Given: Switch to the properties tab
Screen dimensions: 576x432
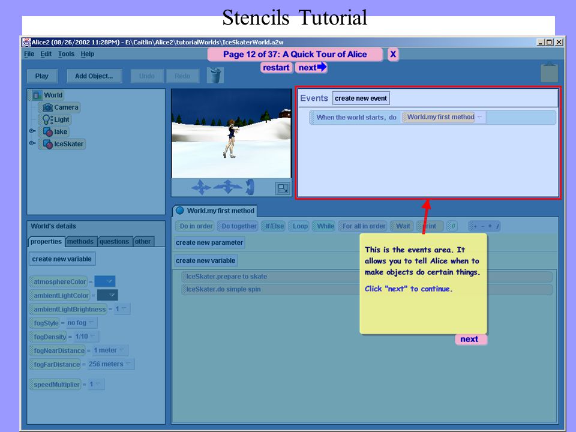Looking at the screenshot, I should pos(46,241).
